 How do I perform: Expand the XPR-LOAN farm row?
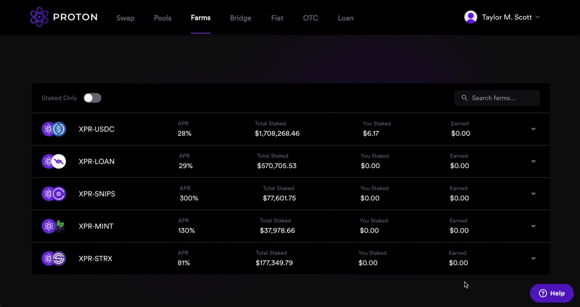pyautogui.click(x=533, y=162)
